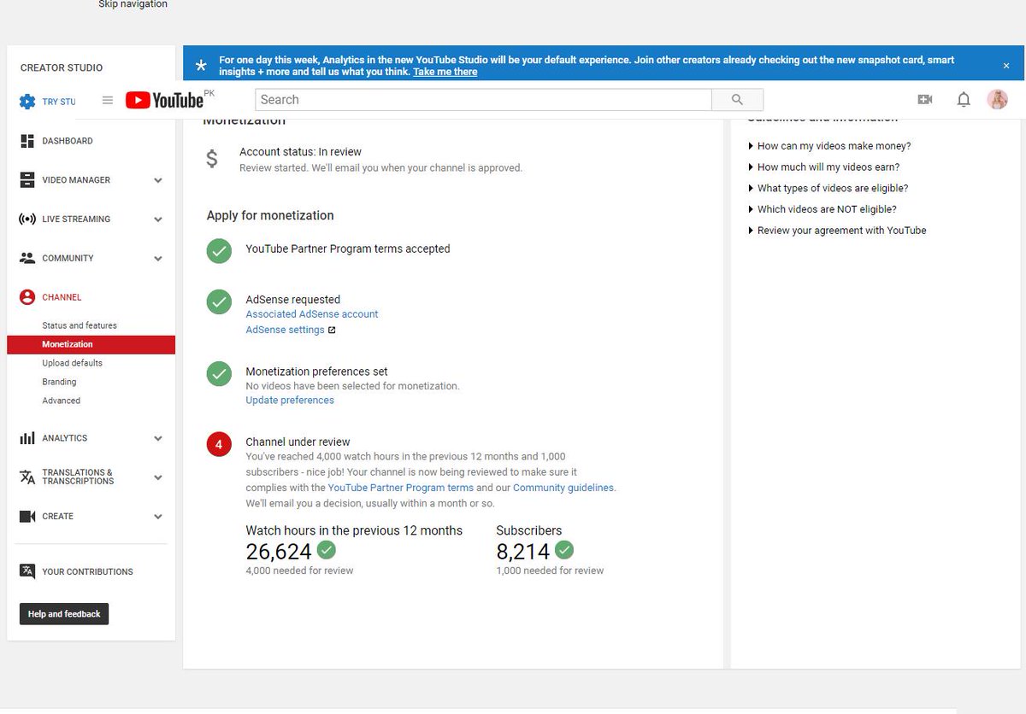Open the Dashboard menu item

(68, 141)
